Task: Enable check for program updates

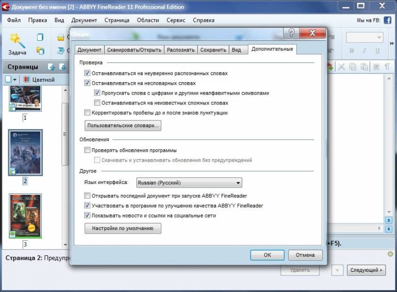Action: tap(87, 150)
